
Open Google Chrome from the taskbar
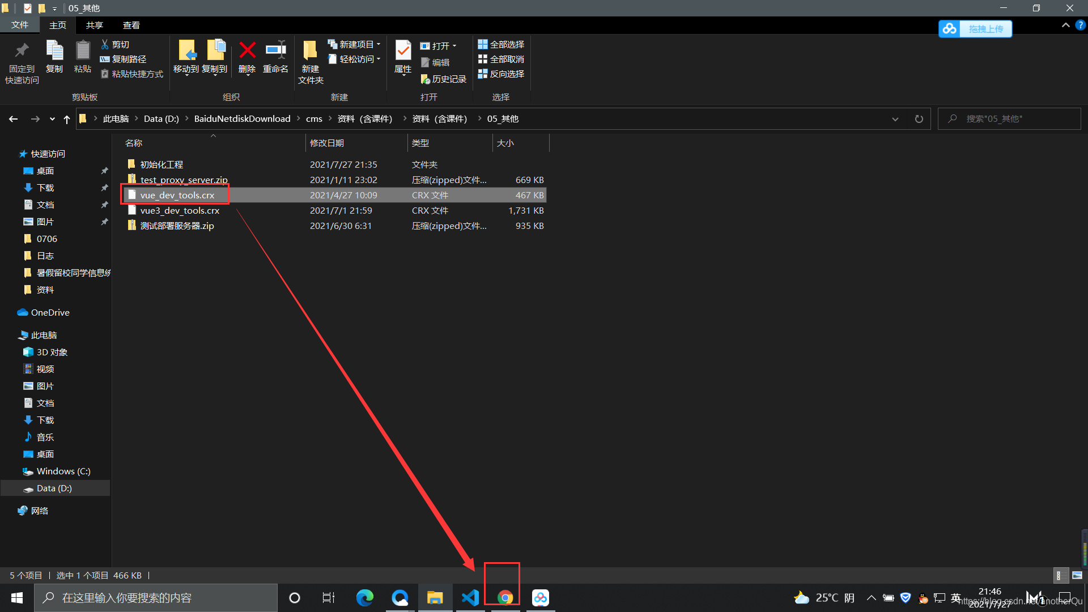click(x=505, y=598)
